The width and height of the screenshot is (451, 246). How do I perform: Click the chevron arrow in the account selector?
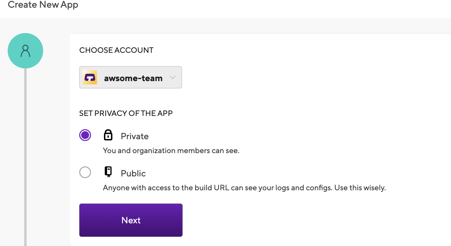click(173, 77)
